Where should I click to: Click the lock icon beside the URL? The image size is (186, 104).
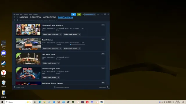(x=17, y=20)
